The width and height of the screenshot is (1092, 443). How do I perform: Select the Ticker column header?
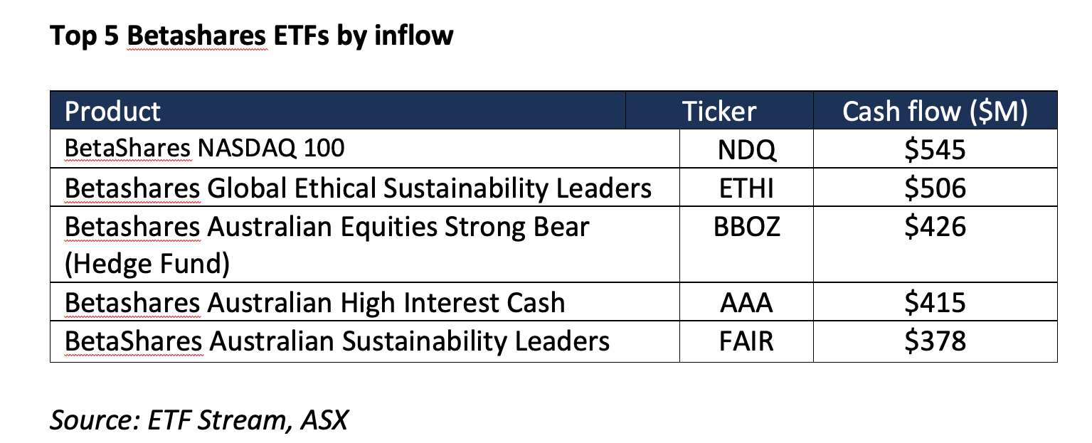[719, 112]
